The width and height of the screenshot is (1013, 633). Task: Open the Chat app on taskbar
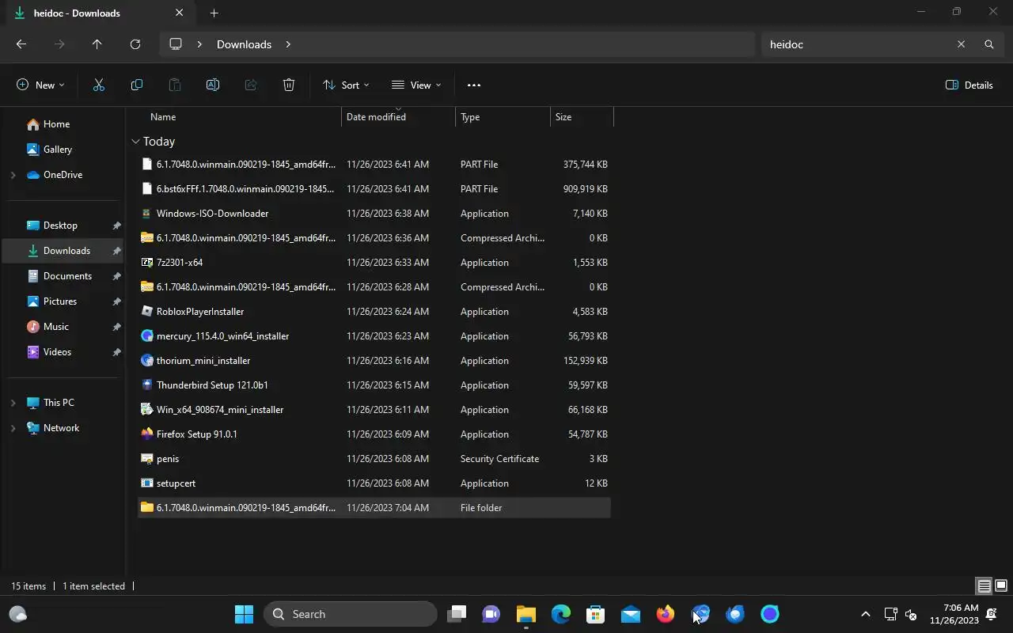point(491,614)
